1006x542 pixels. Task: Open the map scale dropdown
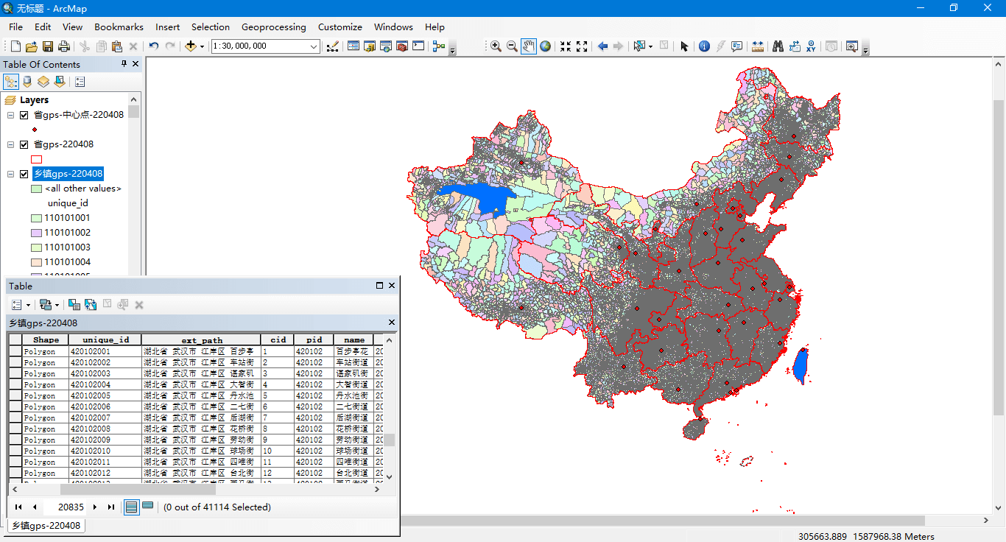tap(314, 46)
